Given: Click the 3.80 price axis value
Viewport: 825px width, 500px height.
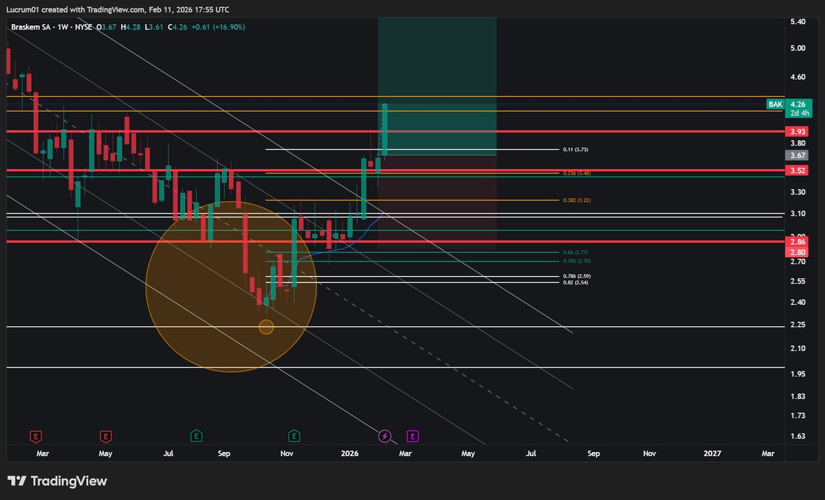Looking at the screenshot, I should [797, 144].
